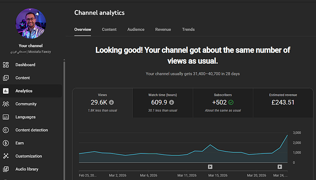
Task: Click the Earn dollar icon
Action: (x=6, y=143)
